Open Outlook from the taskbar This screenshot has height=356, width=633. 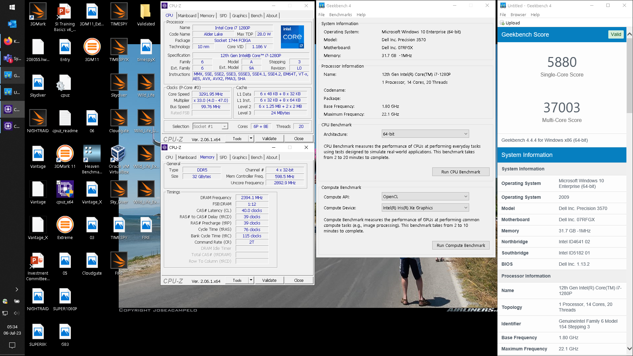(12, 24)
